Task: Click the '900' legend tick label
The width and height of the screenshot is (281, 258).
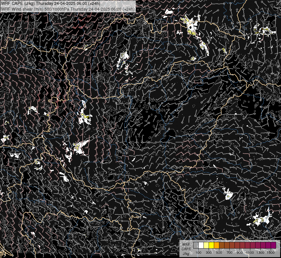Action: 240,253
